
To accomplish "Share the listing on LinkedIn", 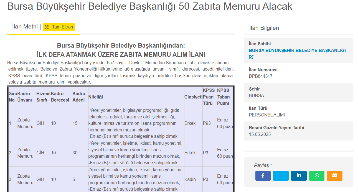I will pyautogui.click(x=299, y=176).
